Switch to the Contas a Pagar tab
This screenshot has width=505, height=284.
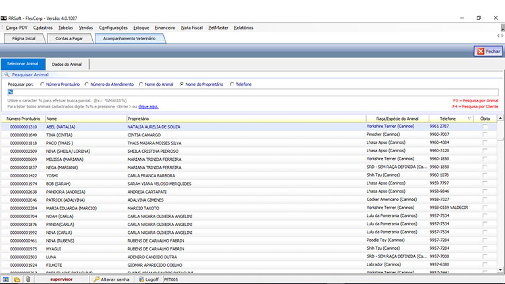click(x=70, y=39)
